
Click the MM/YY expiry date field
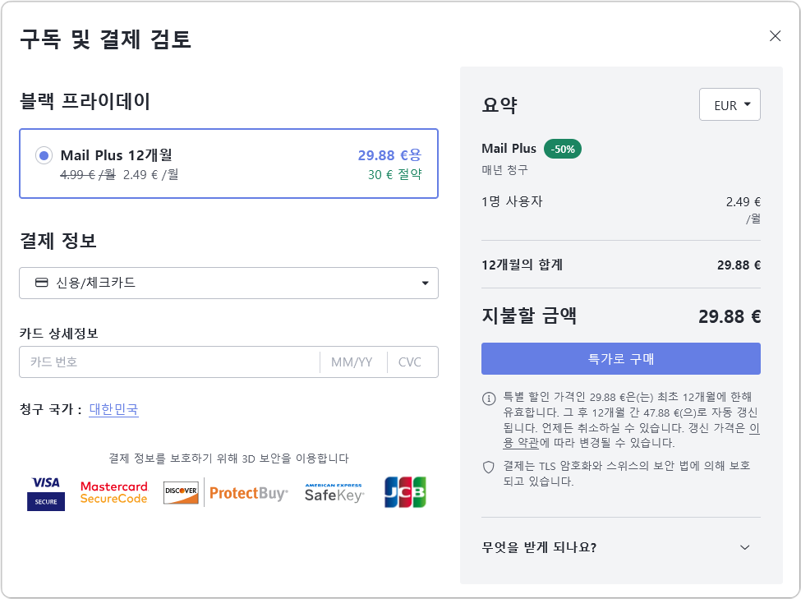coord(352,362)
